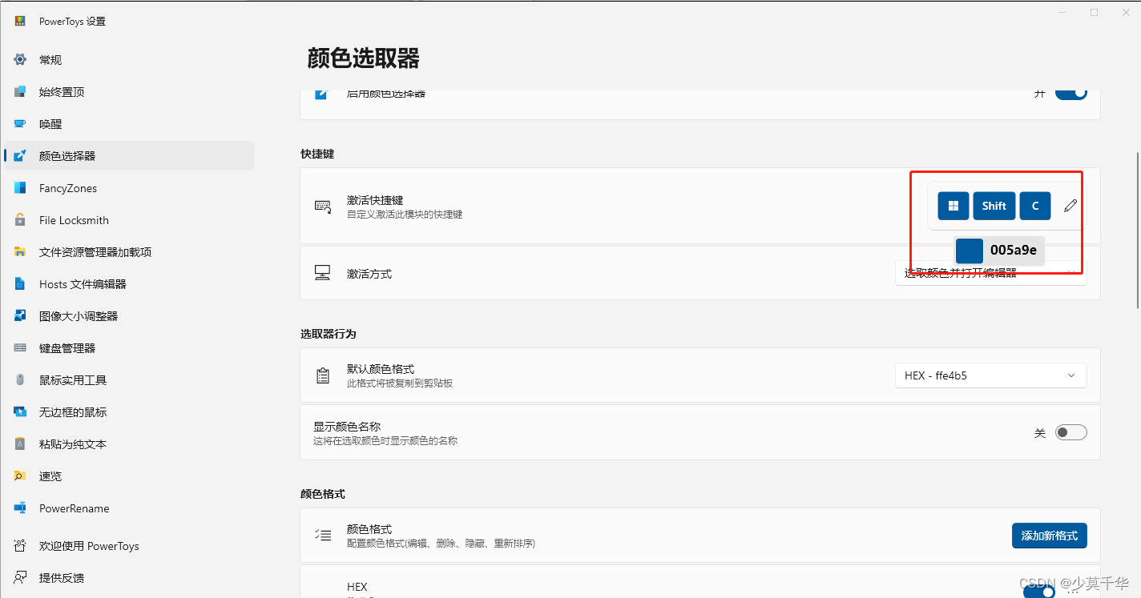Click the 无边框的鼠标 icon
1141x598 pixels.
pos(21,412)
